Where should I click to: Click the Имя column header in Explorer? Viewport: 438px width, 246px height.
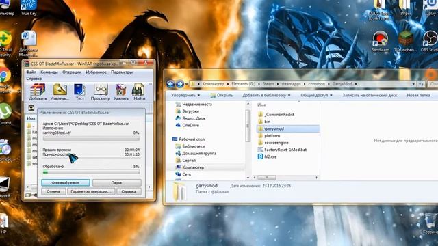261,105
